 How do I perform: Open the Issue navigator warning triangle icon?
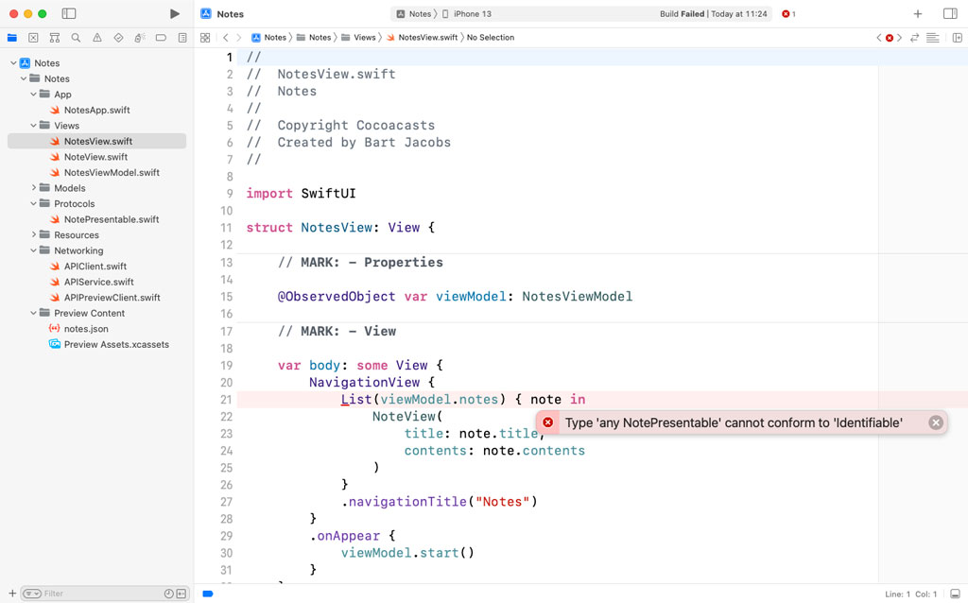point(96,38)
